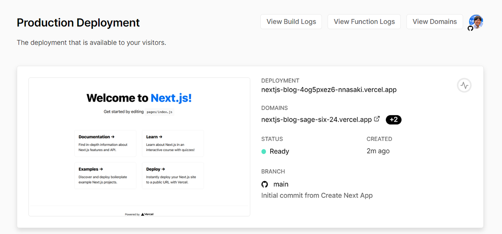Click the BRANCH label

pyautogui.click(x=273, y=171)
